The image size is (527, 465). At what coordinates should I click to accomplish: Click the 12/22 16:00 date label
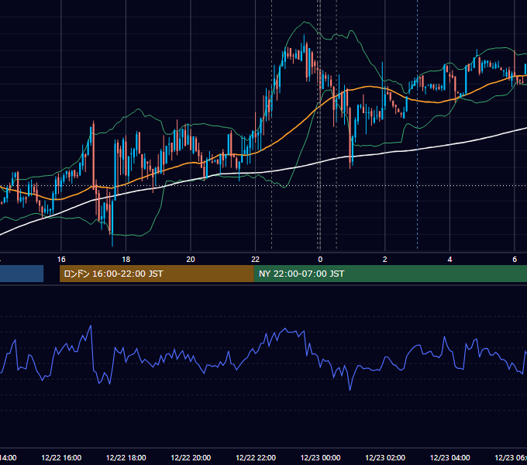(61, 457)
